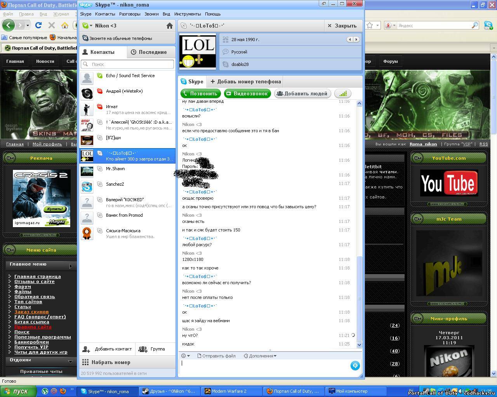Screen dimensions: 497x397
Task: Click Добавить контакт button
Action: 107,349
